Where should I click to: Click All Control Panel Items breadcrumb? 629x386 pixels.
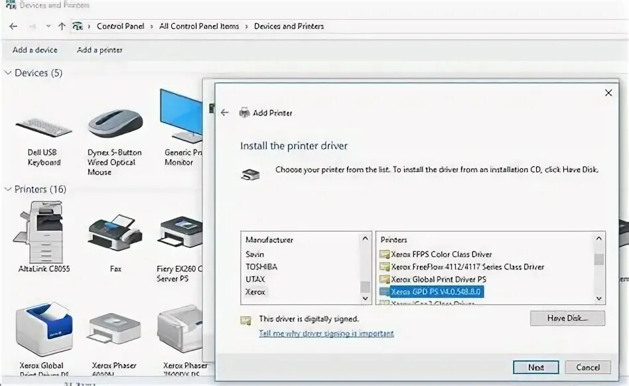[199, 27]
